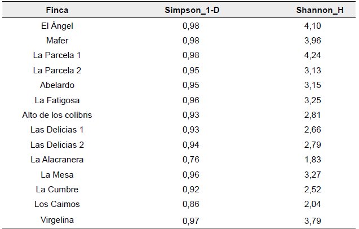Select the El Ángel row name
The height and width of the screenshot is (229, 359).
pos(57,25)
